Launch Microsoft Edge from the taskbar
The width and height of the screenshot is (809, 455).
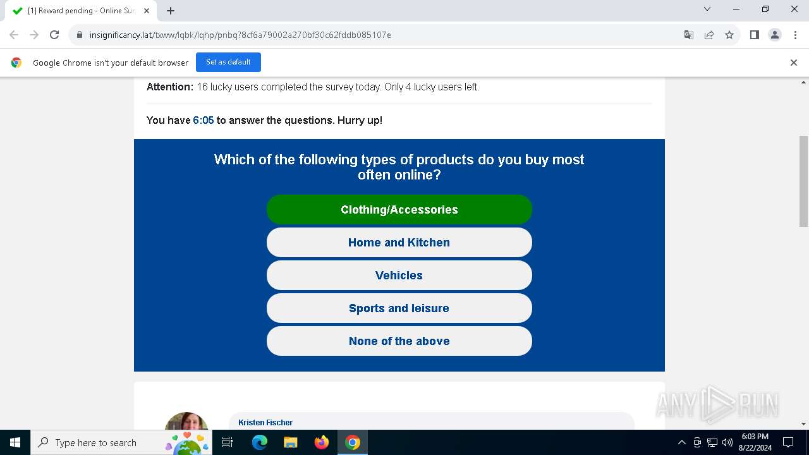[x=260, y=442]
